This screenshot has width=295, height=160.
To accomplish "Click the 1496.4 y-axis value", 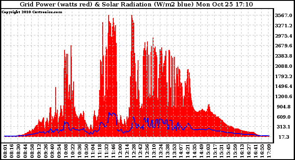I will [x=283, y=86].
